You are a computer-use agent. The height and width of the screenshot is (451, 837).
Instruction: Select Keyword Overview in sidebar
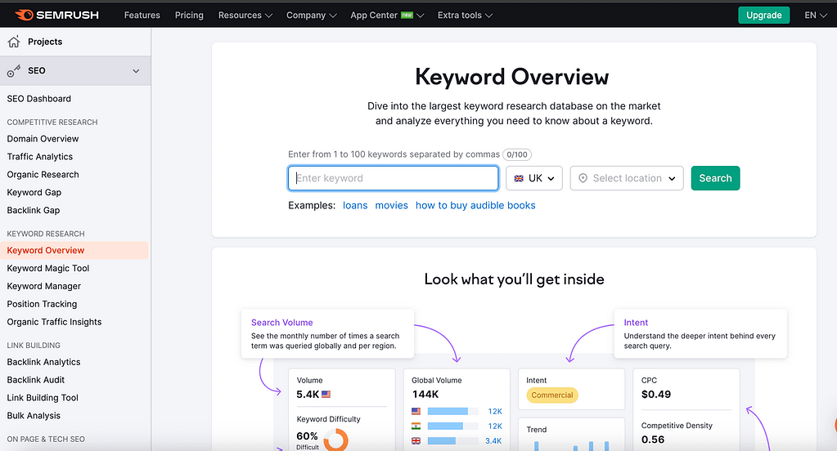tap(74, 251)
